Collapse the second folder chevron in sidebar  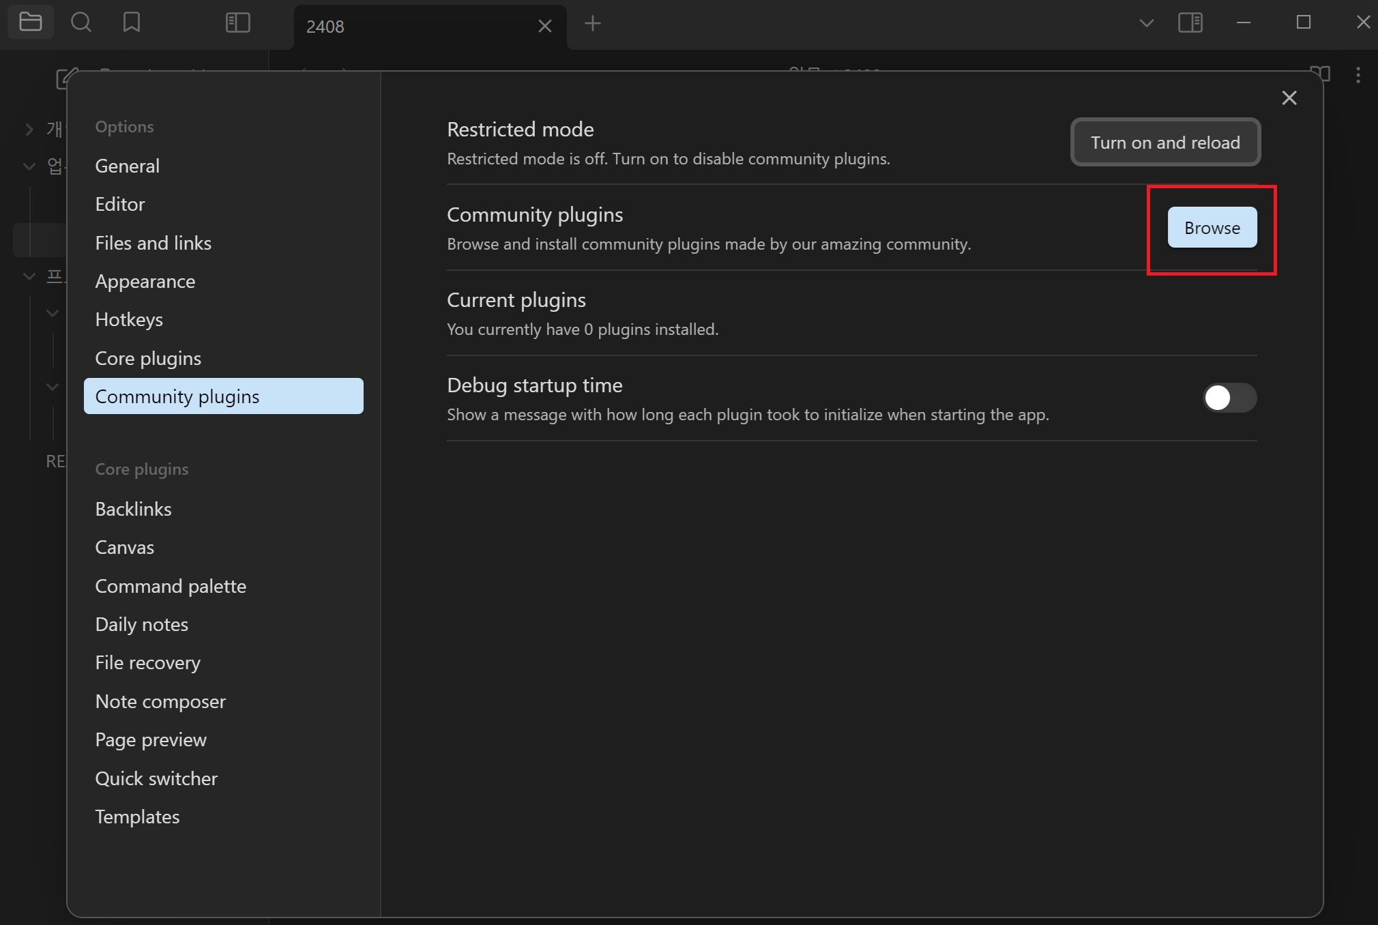tap(29, 166)
